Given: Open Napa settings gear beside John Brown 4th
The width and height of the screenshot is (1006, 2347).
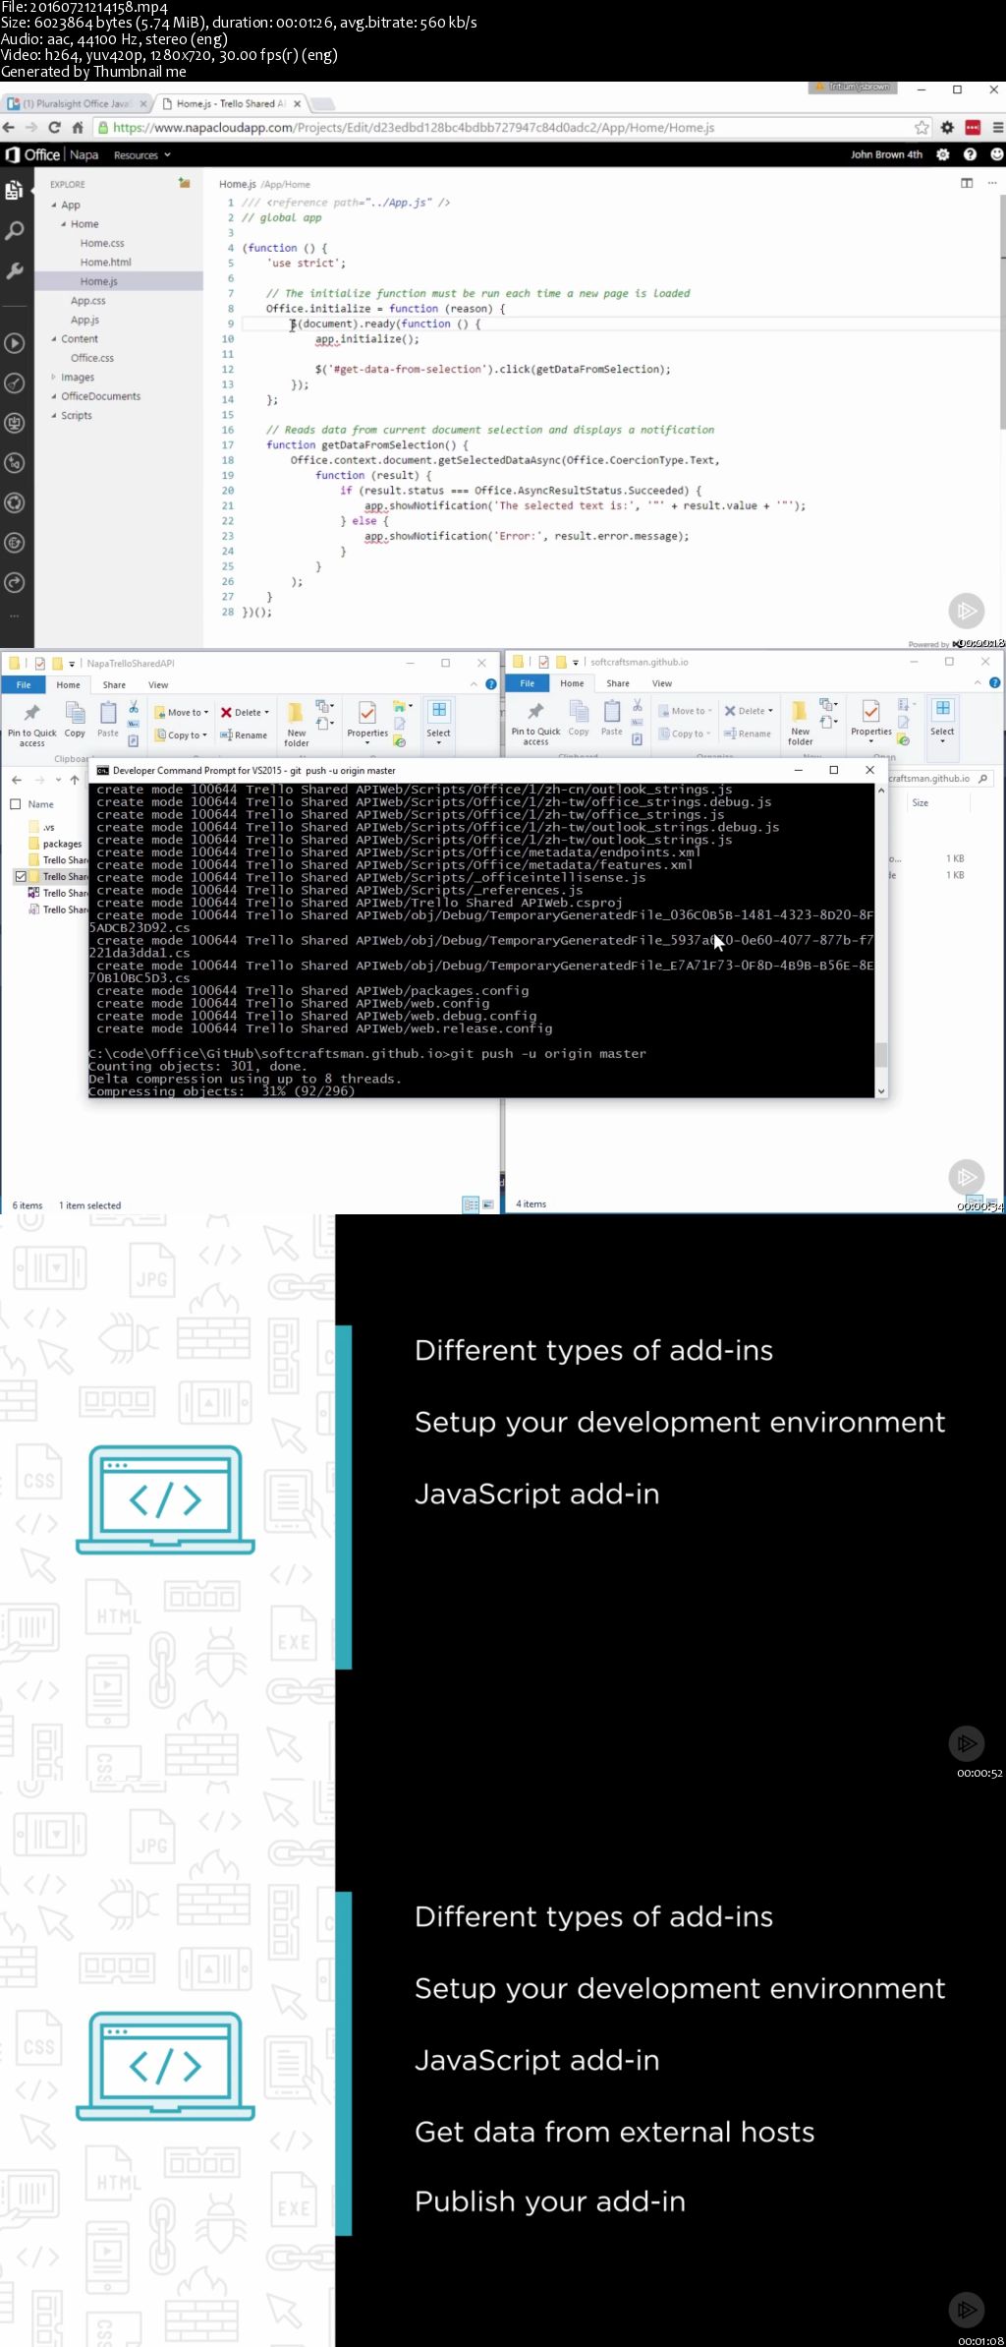Looking at the screenshot, I should point(943,154).
